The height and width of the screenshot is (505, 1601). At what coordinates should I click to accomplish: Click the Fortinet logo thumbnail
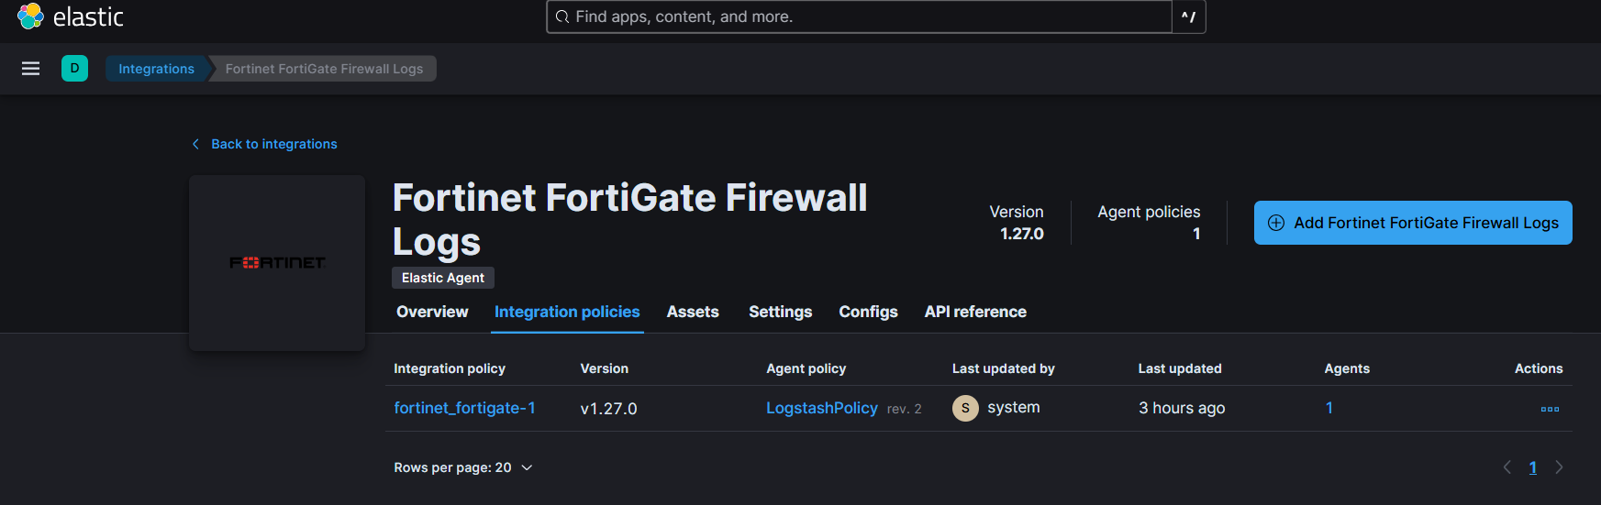[x=277, y=263]
